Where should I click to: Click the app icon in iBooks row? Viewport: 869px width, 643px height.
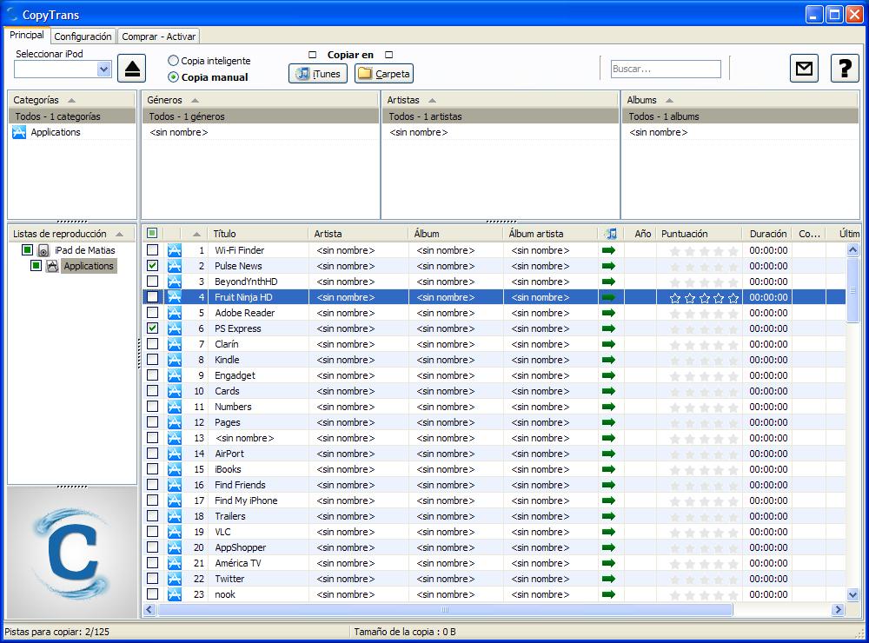pyautogui.click(x=175, y=469)
